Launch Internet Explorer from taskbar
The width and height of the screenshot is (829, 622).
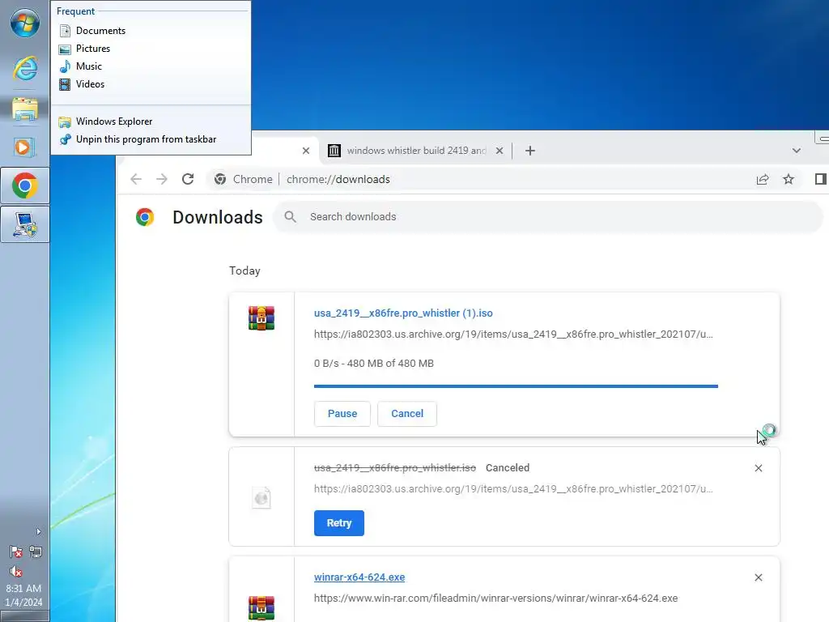[25, 68]
